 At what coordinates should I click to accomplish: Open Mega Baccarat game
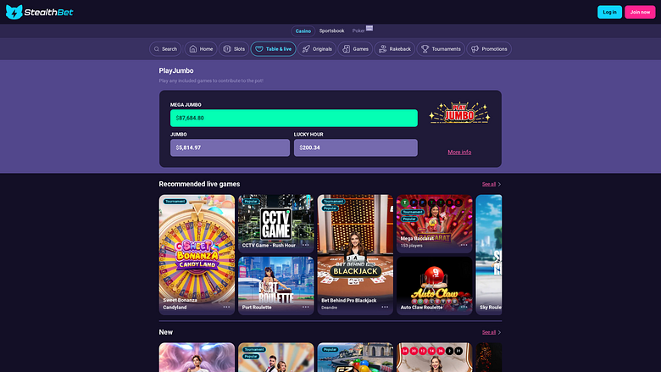pos(435,223)
